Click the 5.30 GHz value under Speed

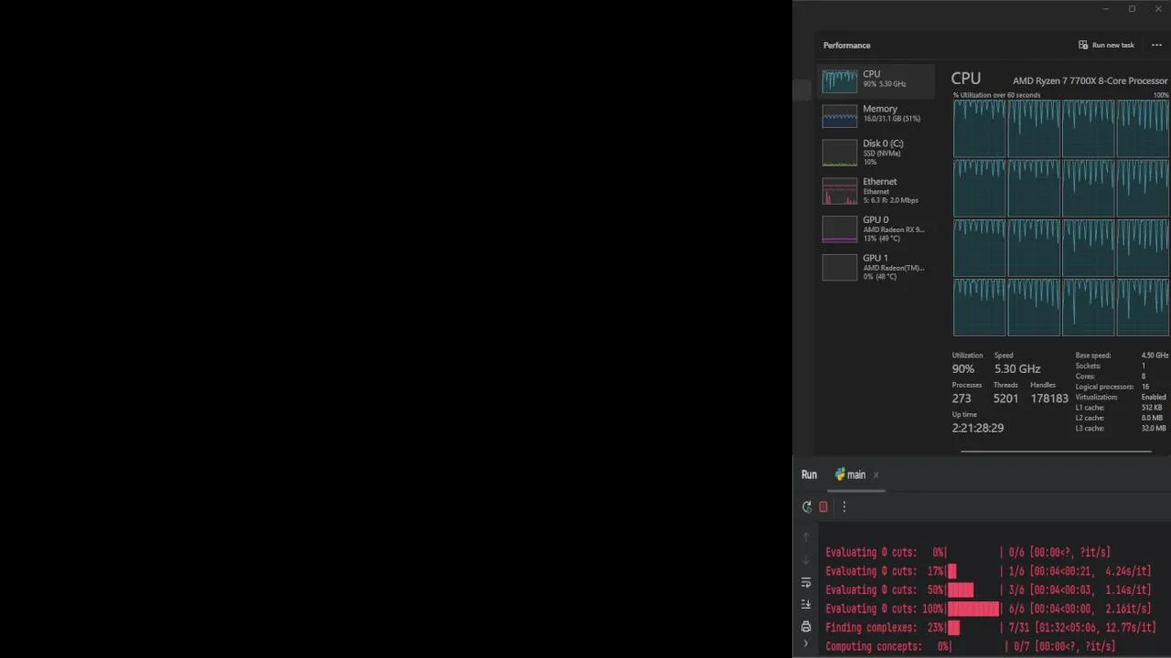pyautogui.click(x=1017, y=369)
